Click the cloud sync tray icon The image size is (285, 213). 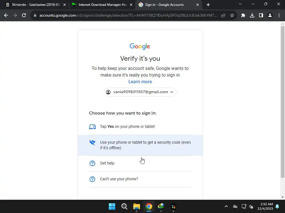[x=235, y=206]
